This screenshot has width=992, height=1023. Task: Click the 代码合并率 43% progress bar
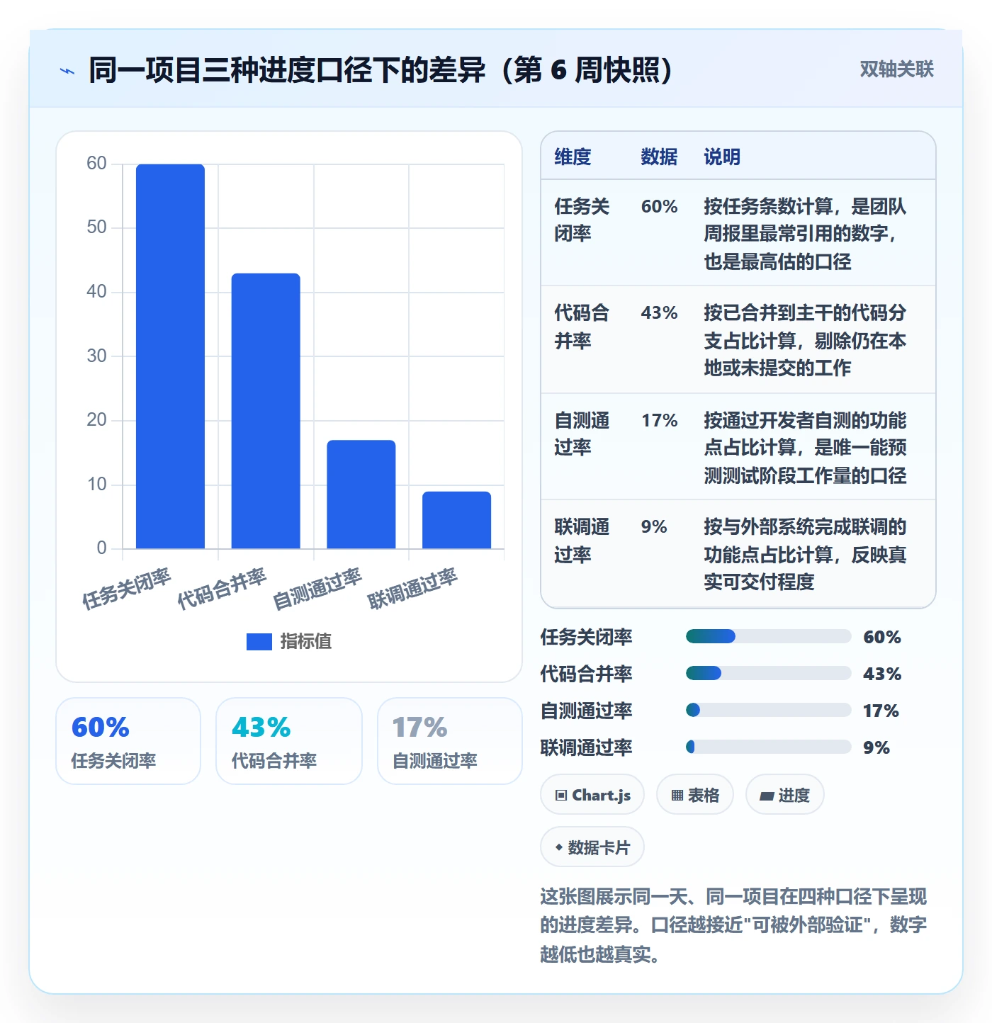(x=768, y=673)
